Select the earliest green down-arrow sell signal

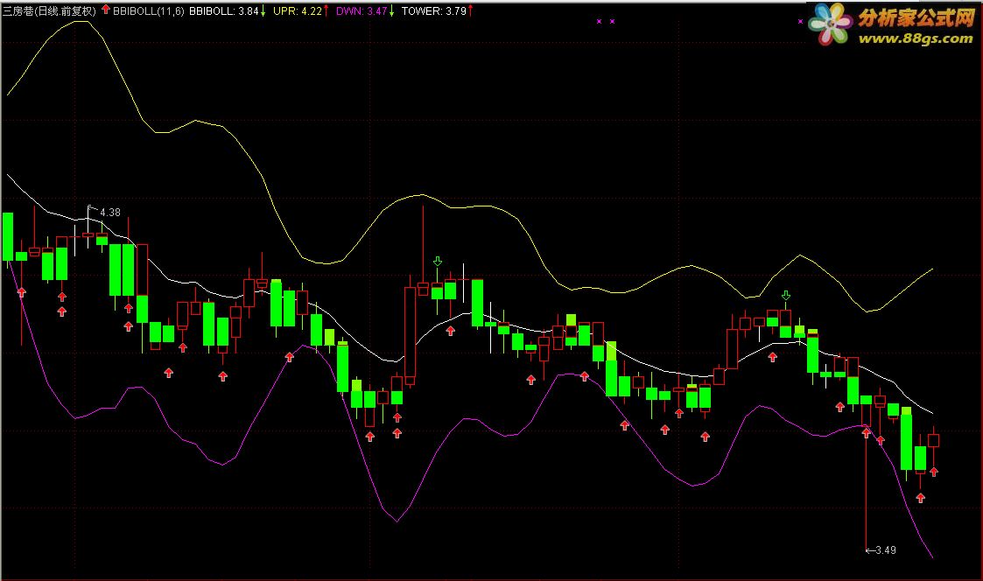(x=438, y=262)
